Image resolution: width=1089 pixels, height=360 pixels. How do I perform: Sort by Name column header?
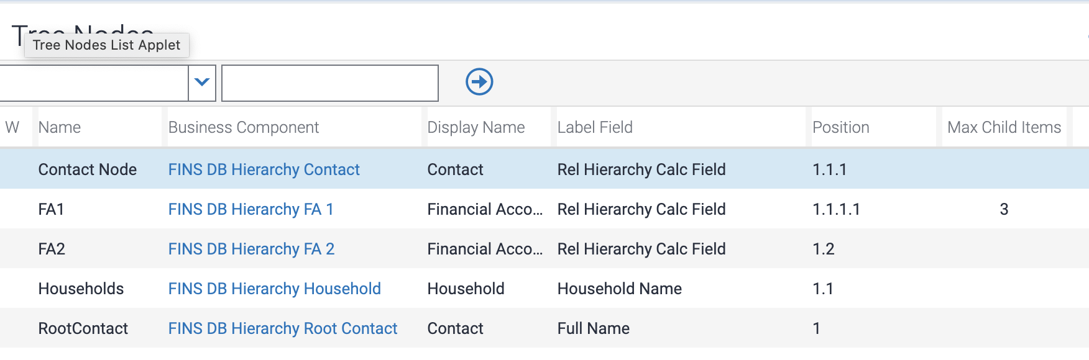(60, 127)
